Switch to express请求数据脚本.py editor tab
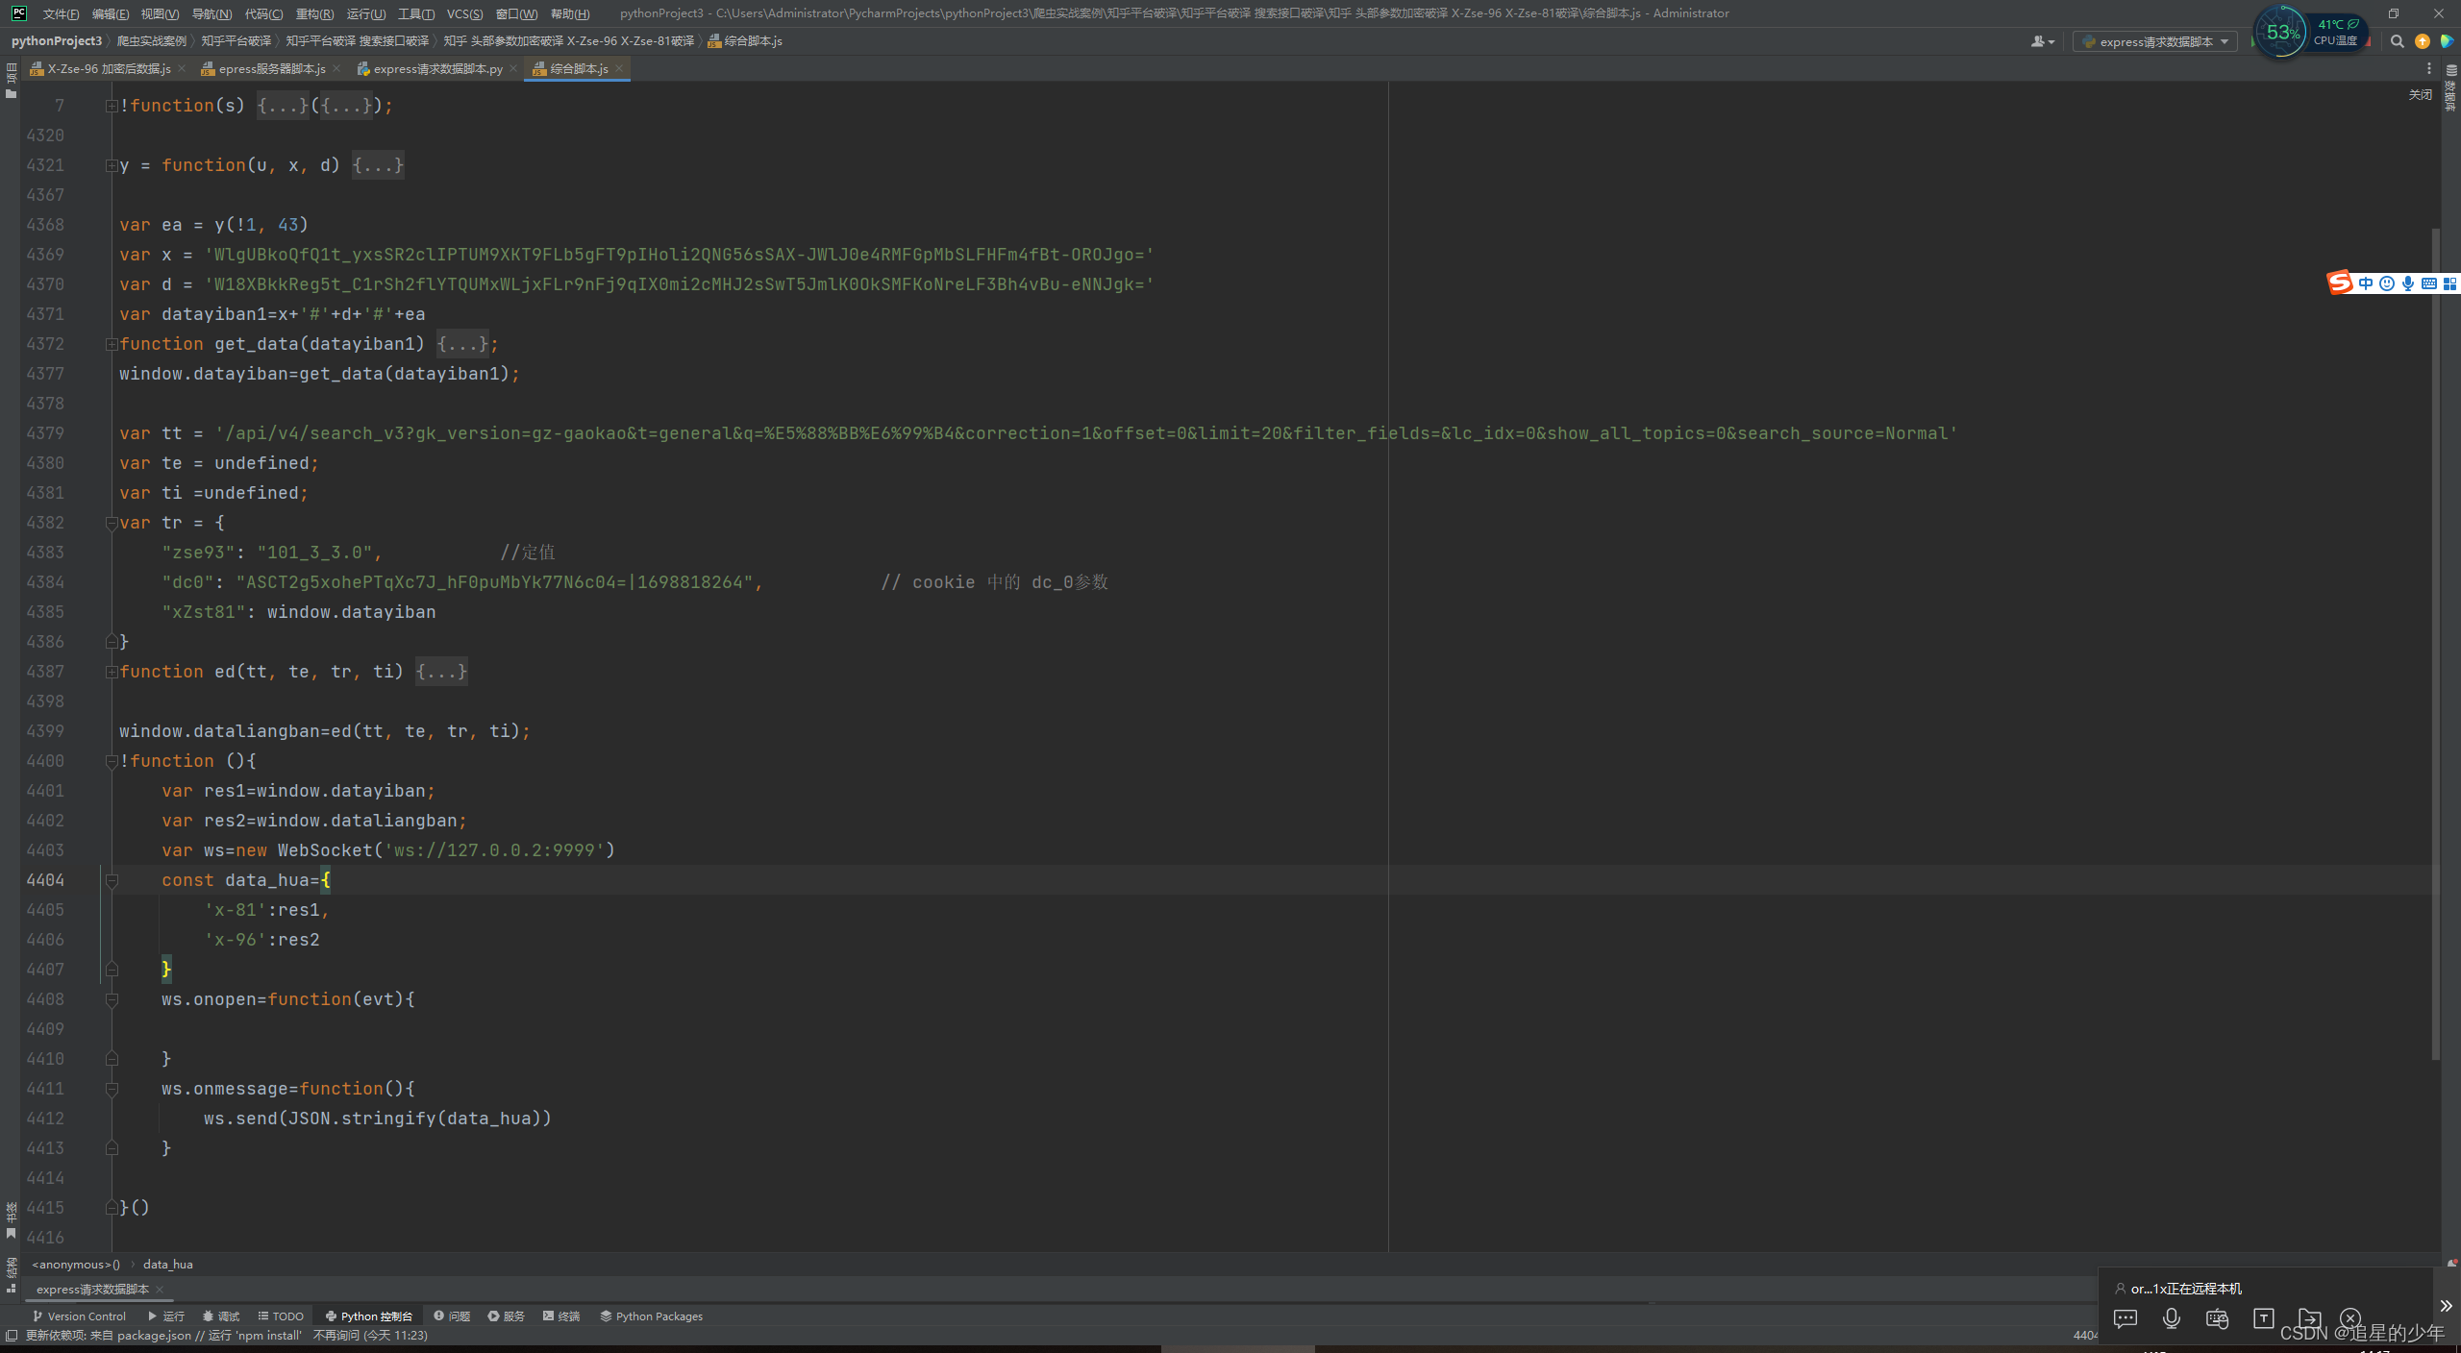This screenshot has height=1353, width=2461. point(436,69)
